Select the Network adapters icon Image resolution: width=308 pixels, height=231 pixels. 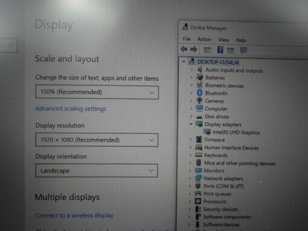click(198, 178)
